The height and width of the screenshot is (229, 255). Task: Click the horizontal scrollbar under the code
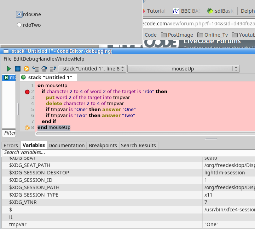tap(141, 134)
